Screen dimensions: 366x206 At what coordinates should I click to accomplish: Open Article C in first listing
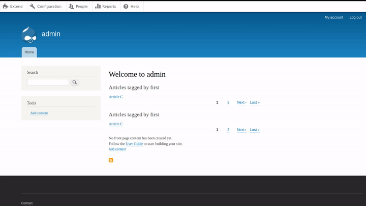coord(115,97)
